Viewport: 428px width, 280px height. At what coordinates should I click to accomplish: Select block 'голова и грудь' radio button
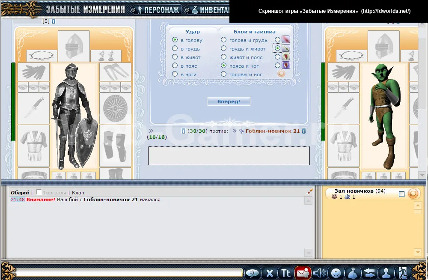(223, 40)
